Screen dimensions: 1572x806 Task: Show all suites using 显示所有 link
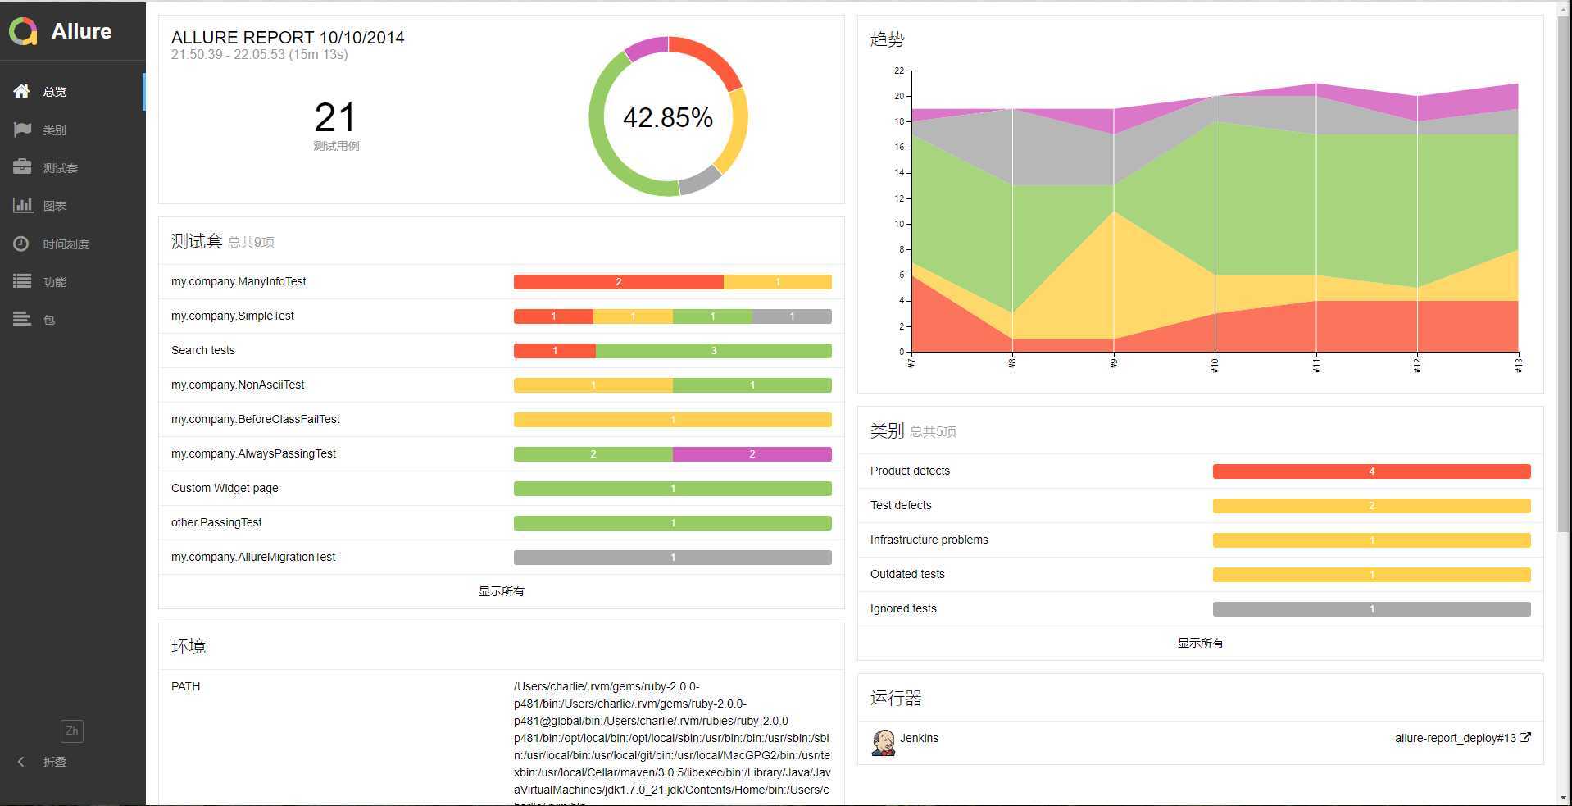tap(502, 591)
